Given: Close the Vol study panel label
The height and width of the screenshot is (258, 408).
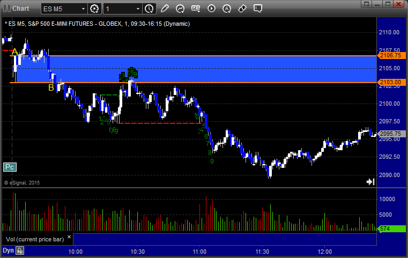Looking at the screenshot, I should 69,237.
